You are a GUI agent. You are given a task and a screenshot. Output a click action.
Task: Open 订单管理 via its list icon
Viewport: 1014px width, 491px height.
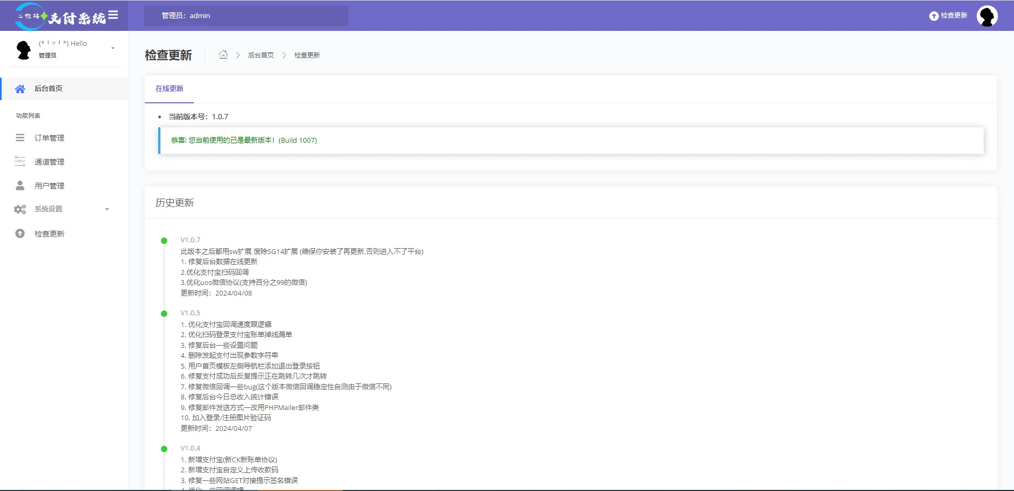point(20,137)
